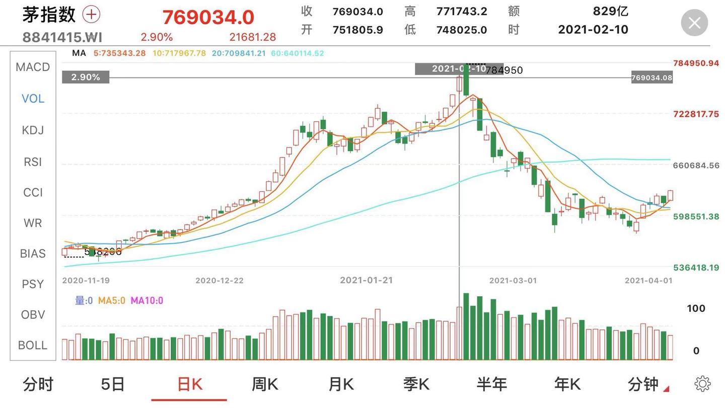Click the 769034.08 price label on crosshair

[652, 78]
